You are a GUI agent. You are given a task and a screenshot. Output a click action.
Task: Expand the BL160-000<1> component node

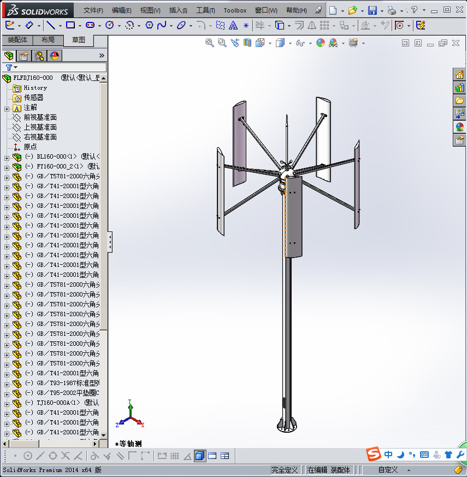click(x=7, y=157)
